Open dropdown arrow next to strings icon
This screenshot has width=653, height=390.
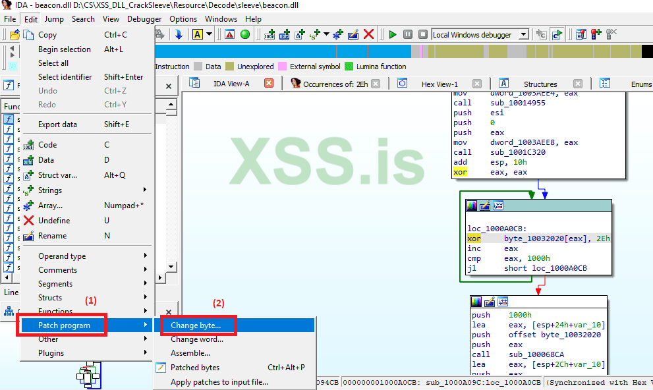(327, 34)
